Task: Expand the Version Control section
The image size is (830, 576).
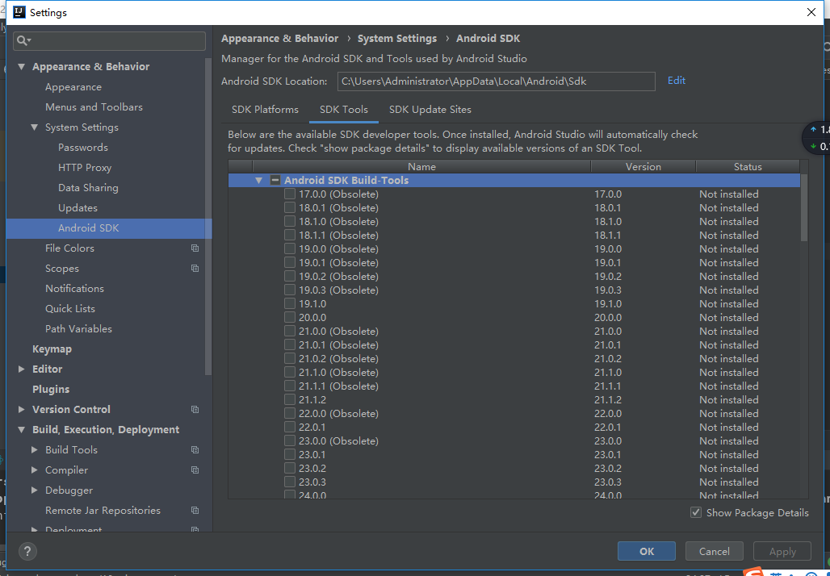Action: click(22, 409)
